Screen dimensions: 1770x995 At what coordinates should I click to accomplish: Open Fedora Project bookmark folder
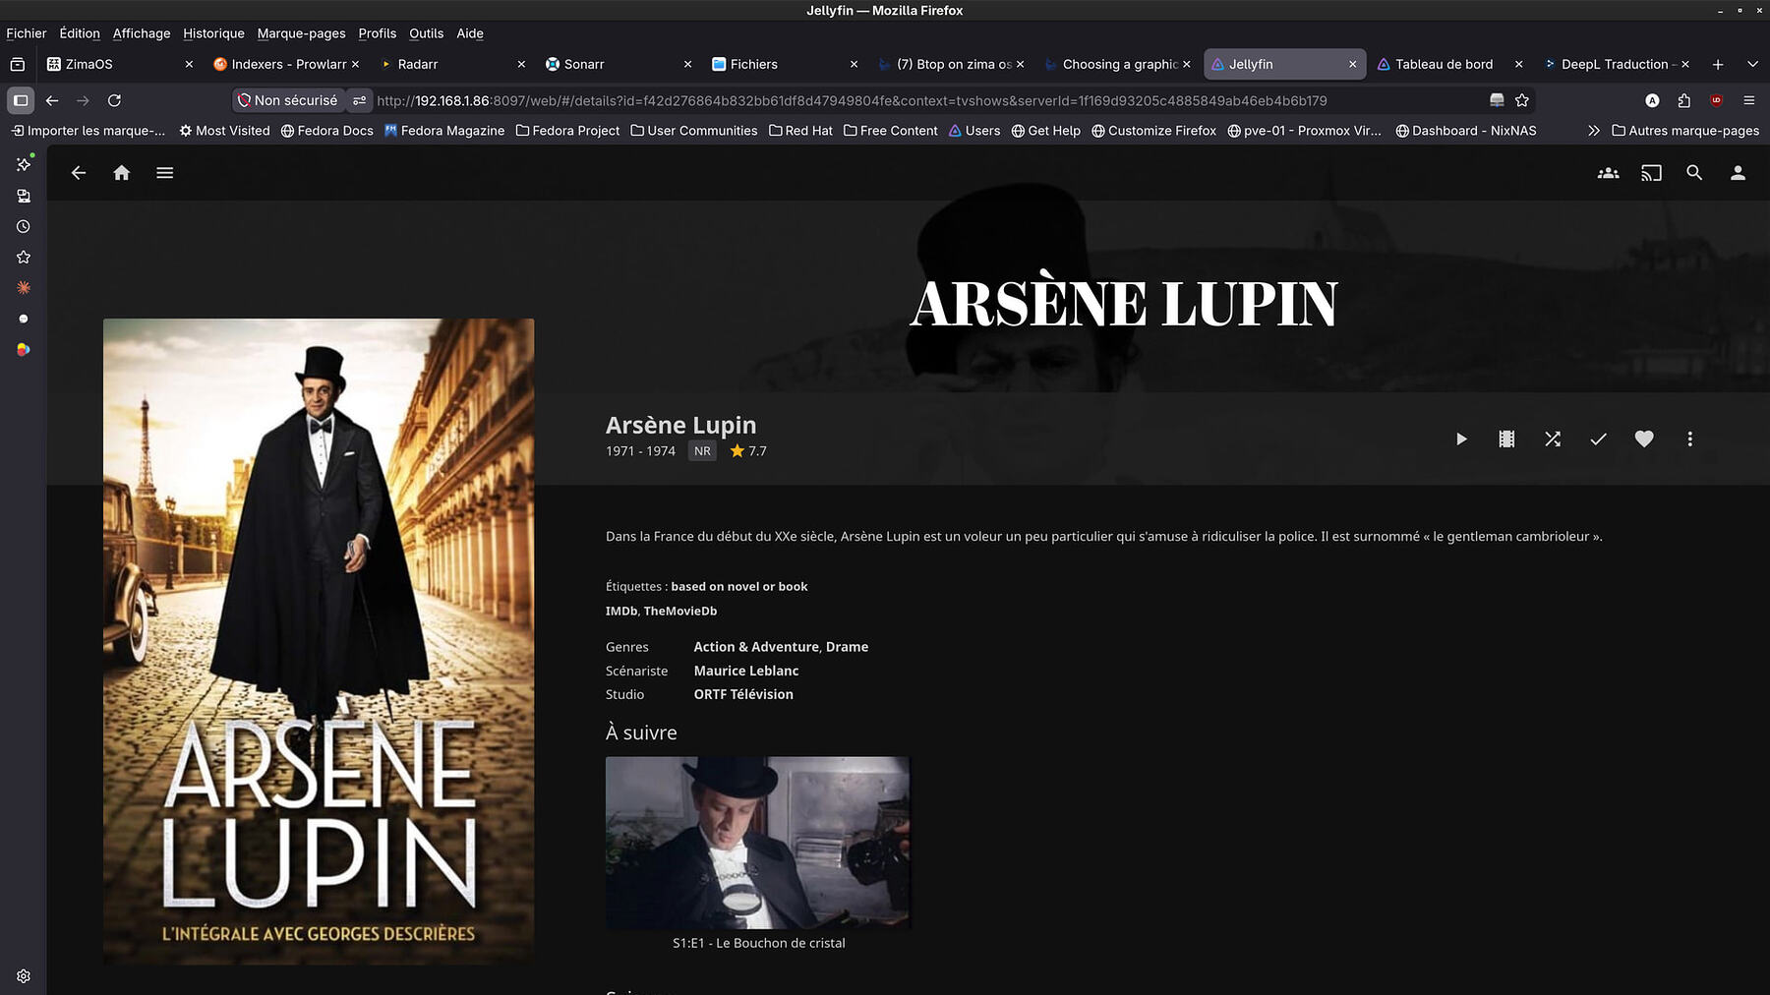click(x=567, y=131)
